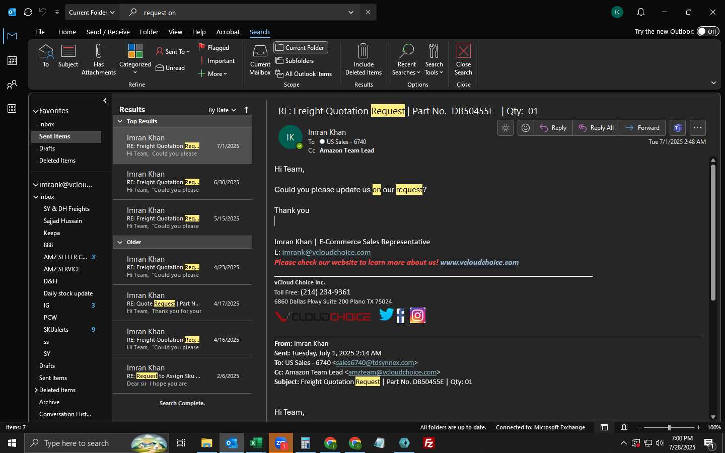Open By Date sort dropdown
The height and width of the screenshot is (453, 725).
coord(222,110)
